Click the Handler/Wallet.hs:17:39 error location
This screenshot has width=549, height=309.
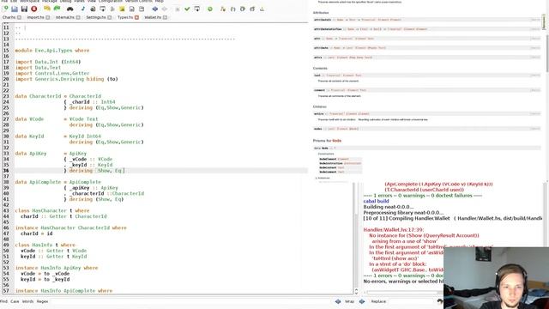pyautogui.click(x=394, y=230)
